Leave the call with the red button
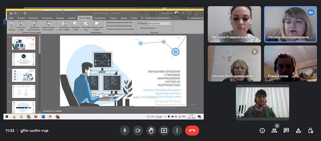This screenshot has width=321, height=141. point(192,130)
